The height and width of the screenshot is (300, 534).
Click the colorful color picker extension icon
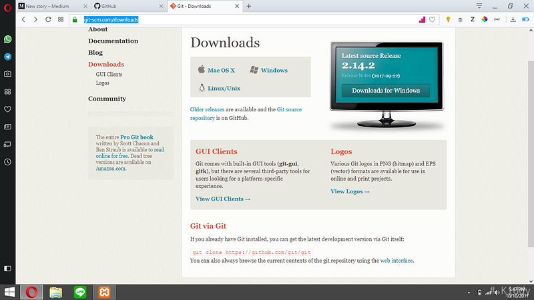(485, 19)
